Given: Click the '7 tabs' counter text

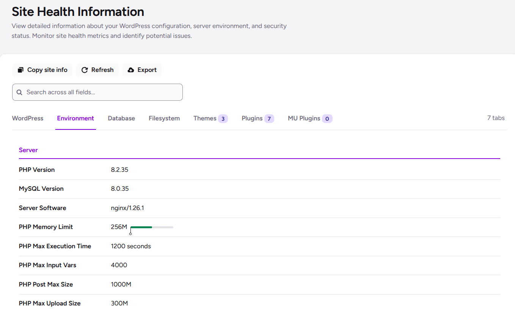Looking at the screenshot, I should click(x=496, y=118).
